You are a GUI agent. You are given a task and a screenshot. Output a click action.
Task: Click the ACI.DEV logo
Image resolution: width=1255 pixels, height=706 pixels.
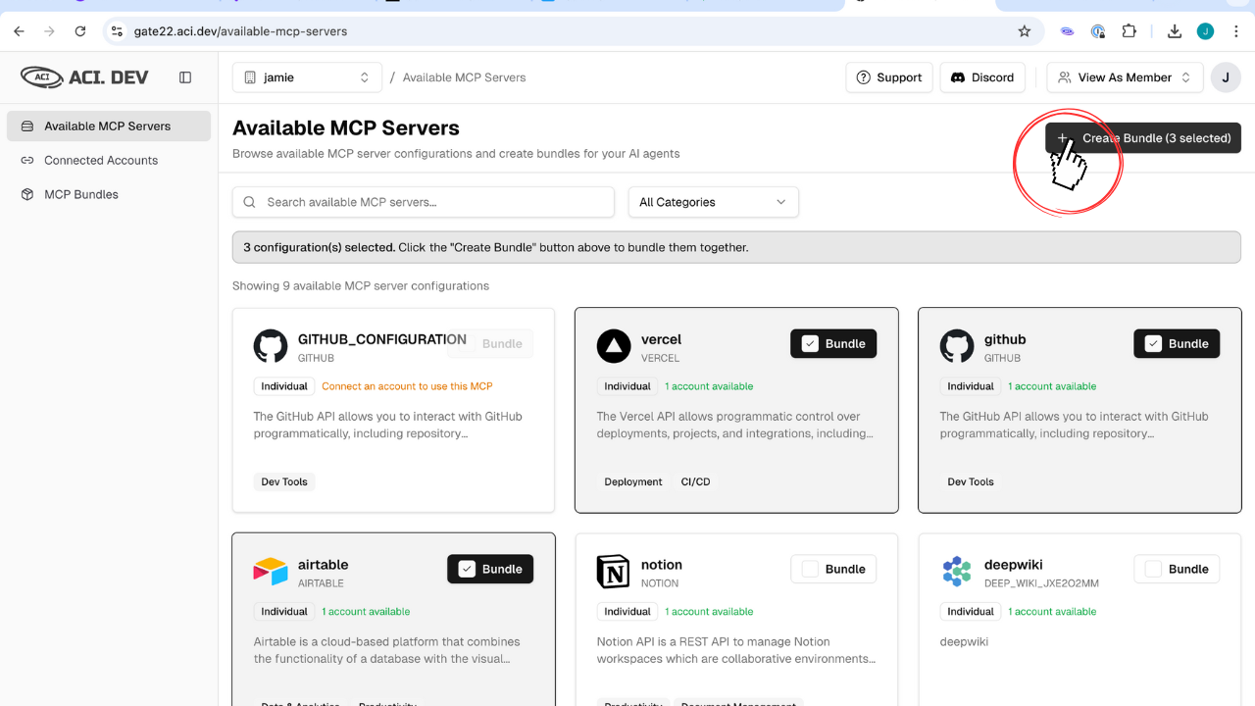tap(84, 76)
